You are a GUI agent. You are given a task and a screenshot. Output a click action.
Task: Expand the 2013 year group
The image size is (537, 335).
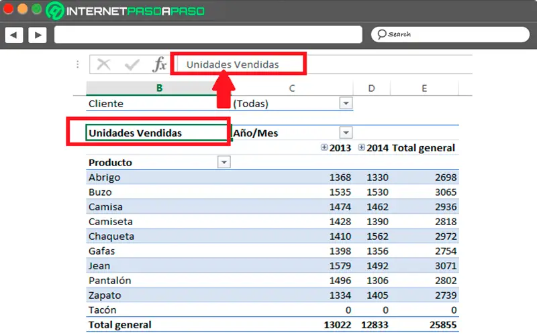coord(324,147)
